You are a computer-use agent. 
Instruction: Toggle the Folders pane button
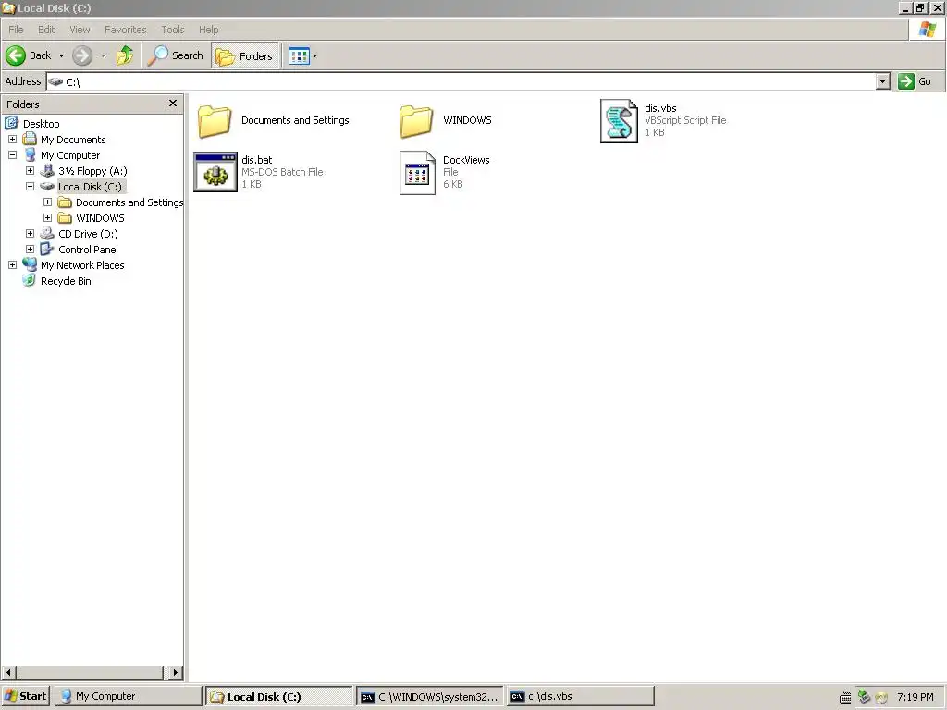pyautogui.click(x=244, y=55)
